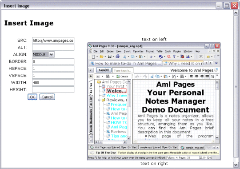
Task: Click the Justify icon in editor toolbar
Action: tap(207, 76)
